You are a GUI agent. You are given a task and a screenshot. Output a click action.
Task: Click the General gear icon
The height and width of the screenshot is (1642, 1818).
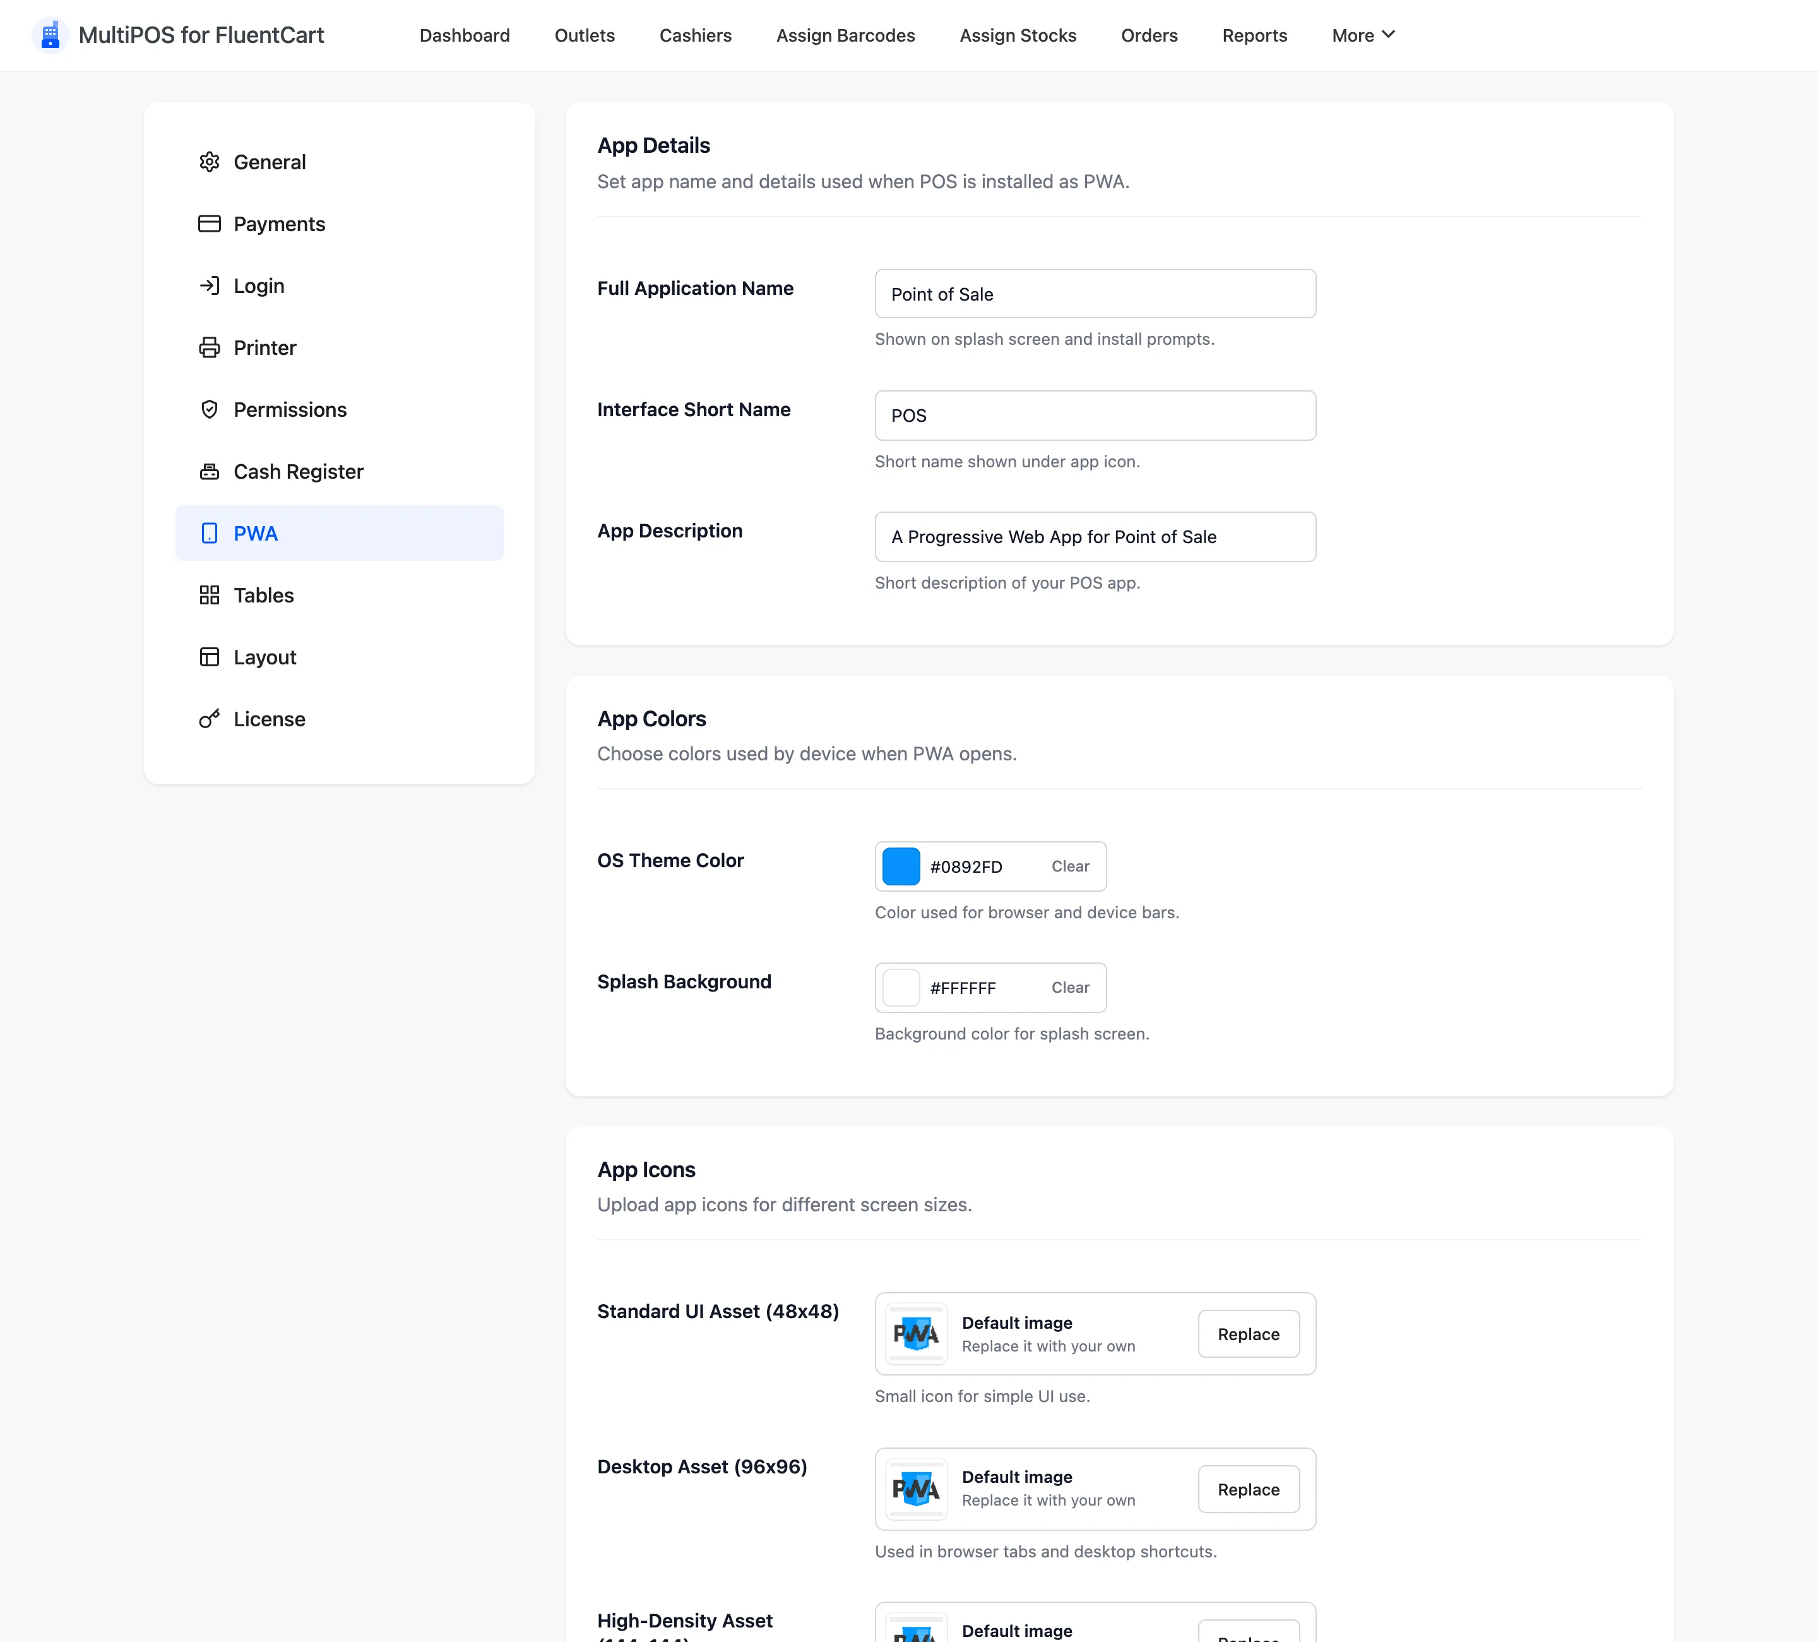[209, 162]
